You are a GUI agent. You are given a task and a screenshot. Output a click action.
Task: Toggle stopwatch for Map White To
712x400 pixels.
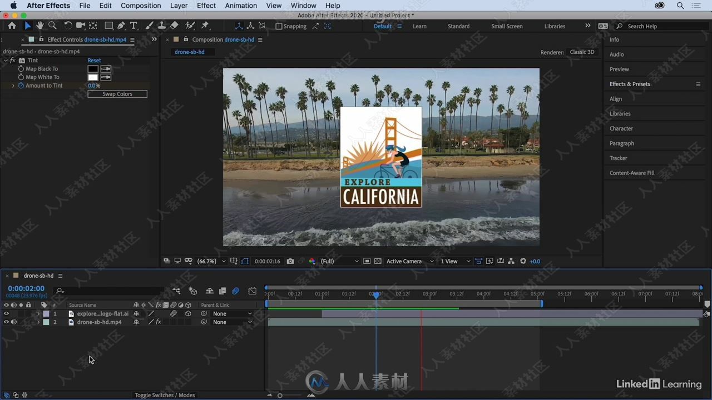(21, 77)
